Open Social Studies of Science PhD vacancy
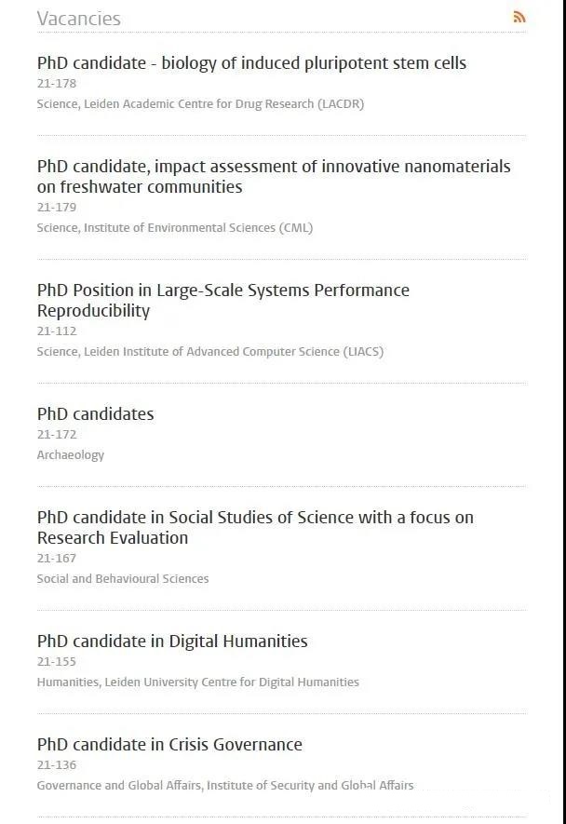 point(255,528)
